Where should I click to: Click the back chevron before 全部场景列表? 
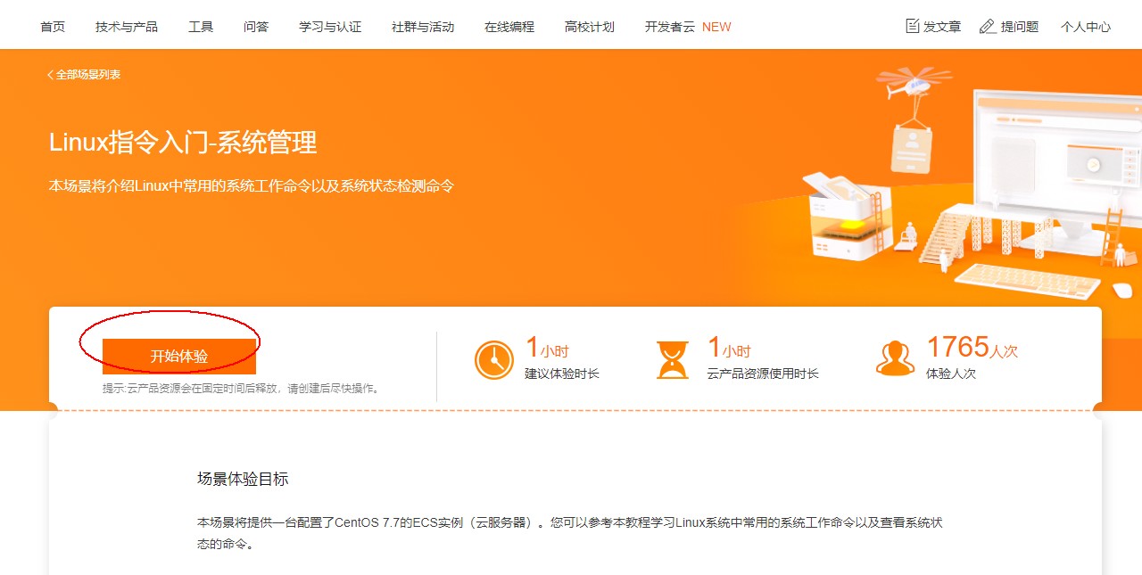pos(51,75)
